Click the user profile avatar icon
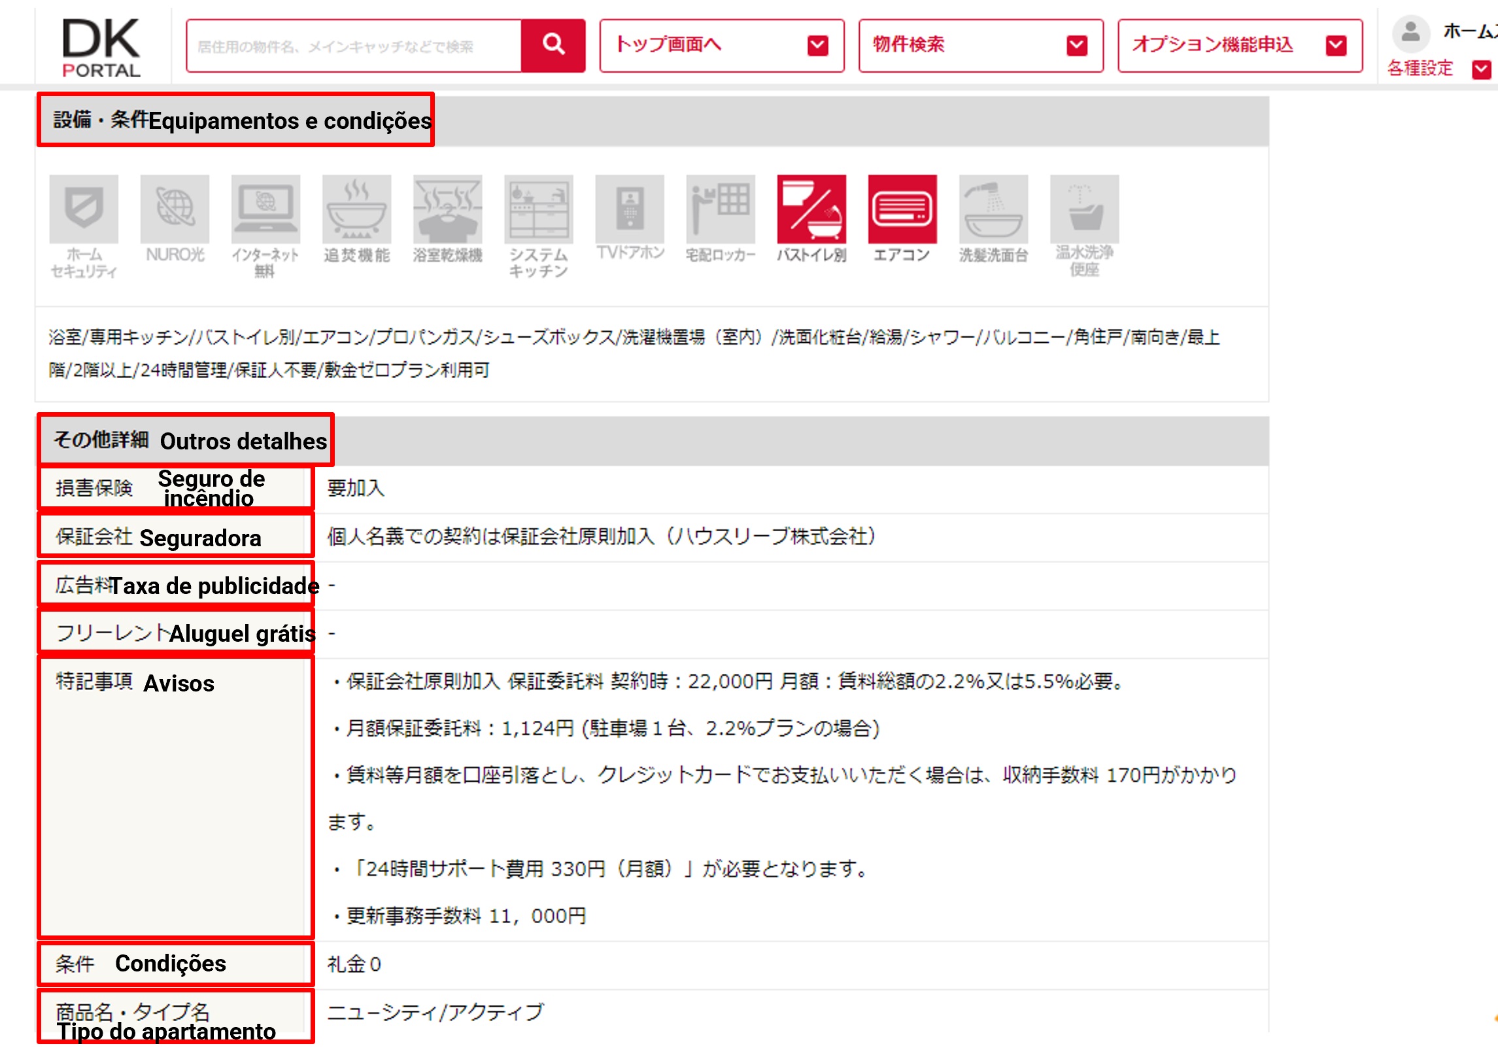This screenshot has height=1048, width=1498. coord(1410,33)
